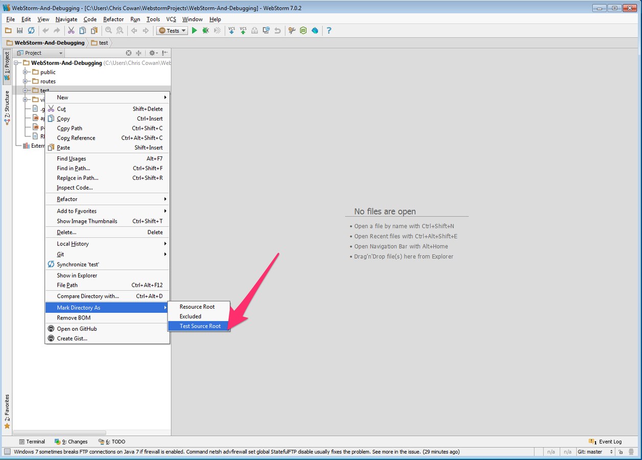Open the Project view selector dropdown
This screenshot has height=460, width=642.
[39, 53]
